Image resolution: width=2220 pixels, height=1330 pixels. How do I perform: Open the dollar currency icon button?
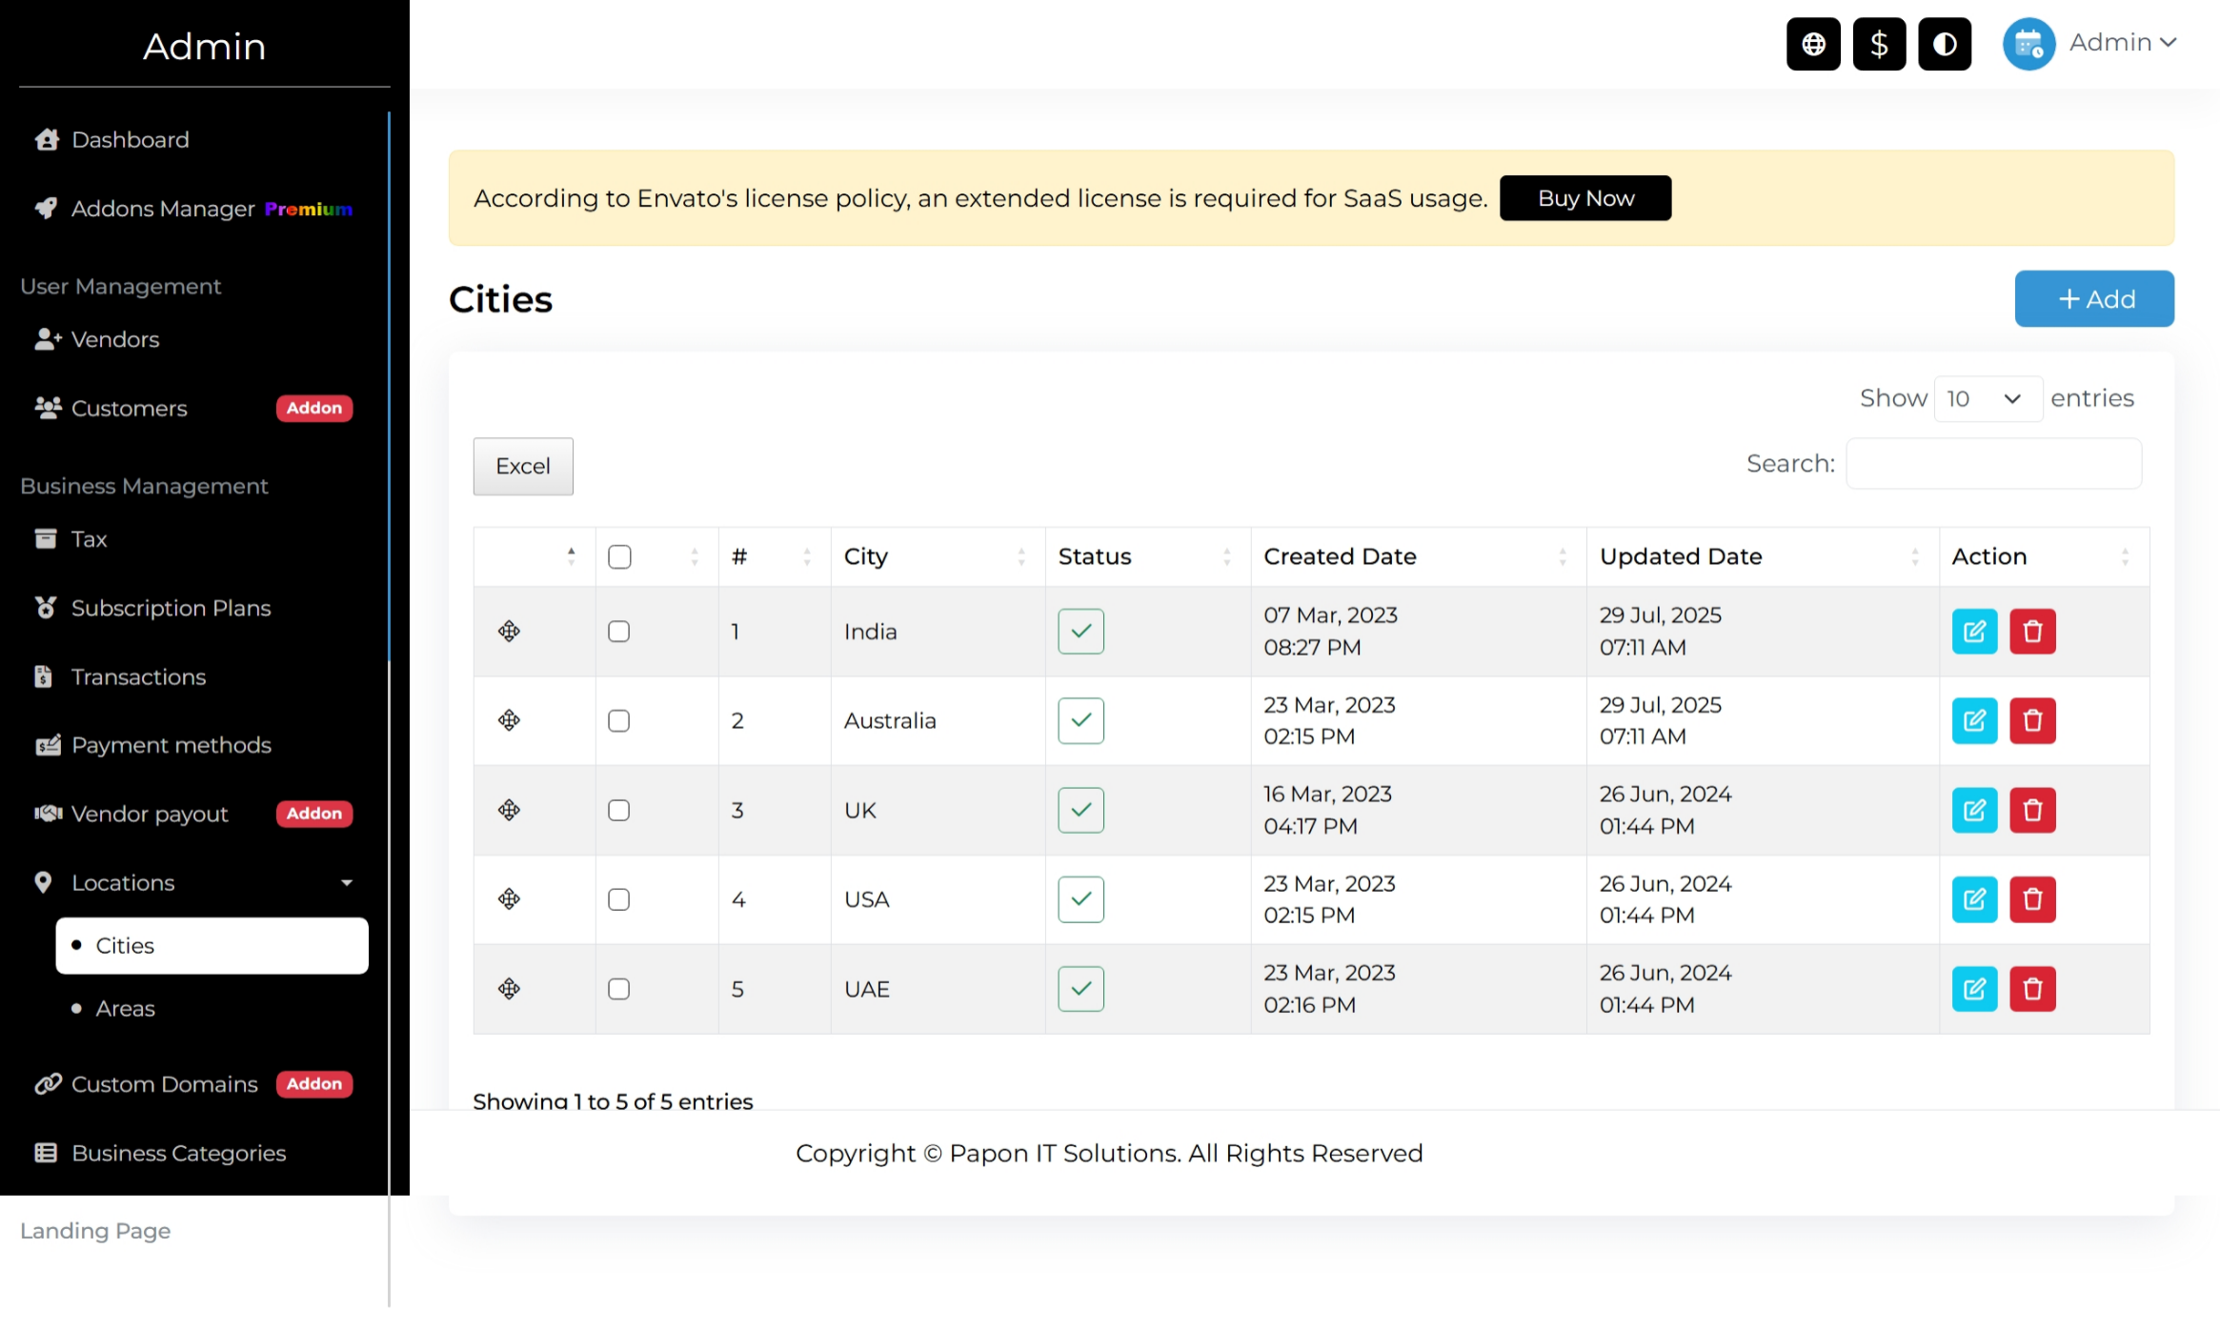[x=1879, y=44]
